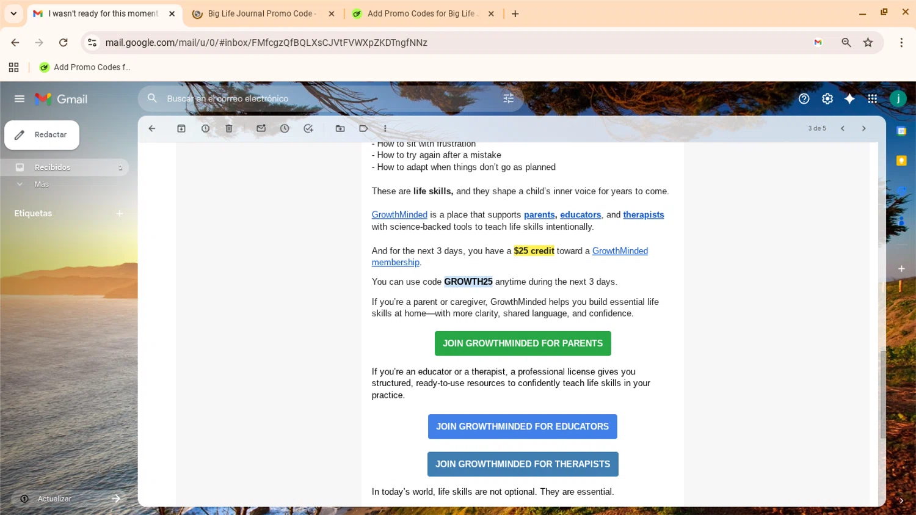The image size is (916, 515).
Task: Close the Big Life Journal tab
Action: [x=332, y=13]
